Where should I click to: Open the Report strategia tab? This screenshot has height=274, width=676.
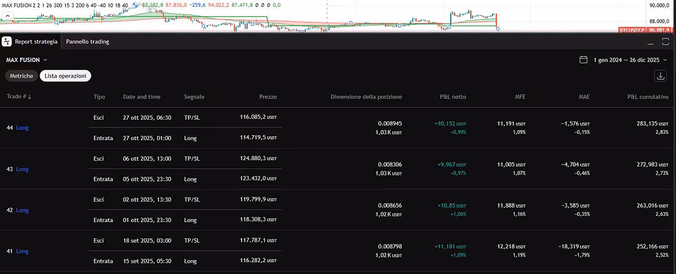click(36, 42)
